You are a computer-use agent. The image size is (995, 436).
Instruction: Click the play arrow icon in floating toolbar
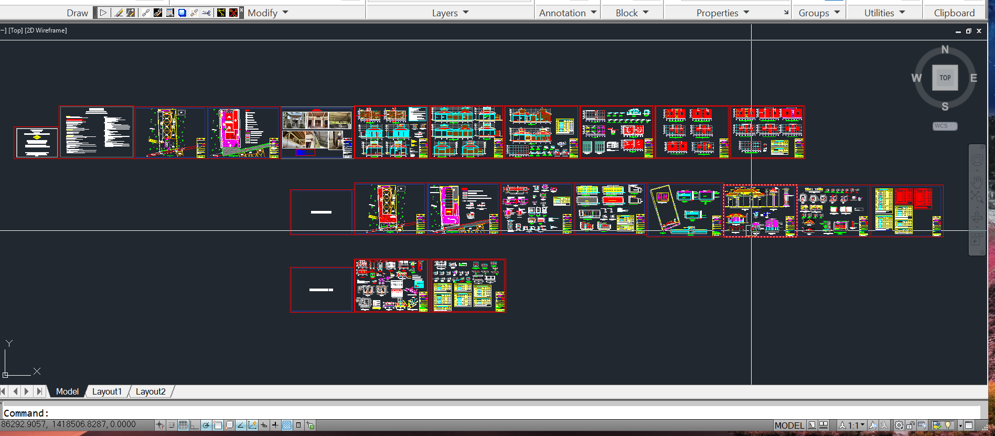tap(103, 13)
